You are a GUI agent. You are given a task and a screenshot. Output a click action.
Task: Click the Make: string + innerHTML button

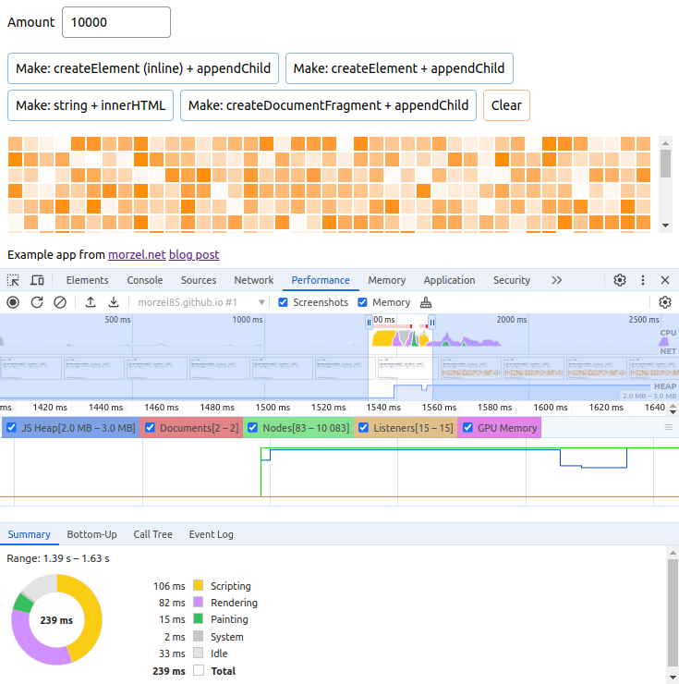91,105
